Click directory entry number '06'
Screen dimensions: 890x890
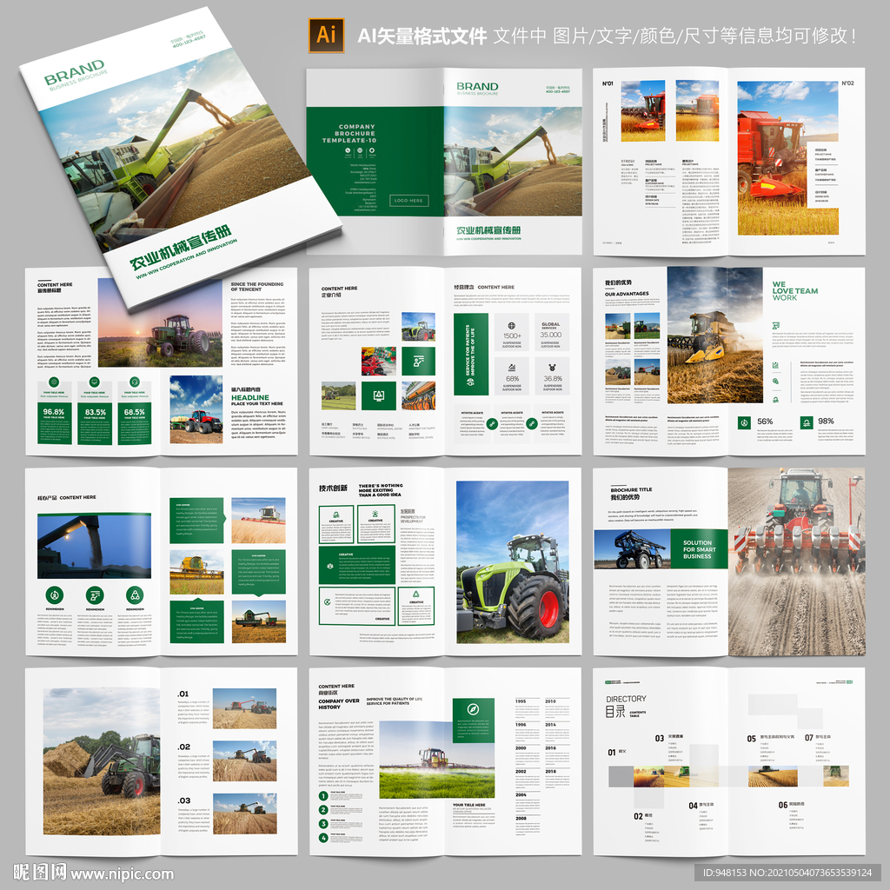pos(783,805)
